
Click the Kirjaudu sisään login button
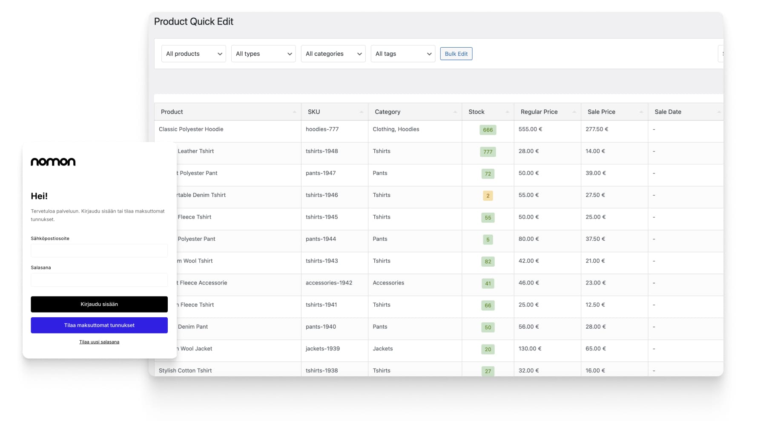click(99, 304)
